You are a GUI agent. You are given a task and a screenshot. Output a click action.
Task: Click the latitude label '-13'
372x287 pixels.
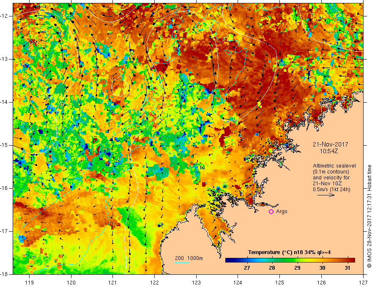pos(5,59)
